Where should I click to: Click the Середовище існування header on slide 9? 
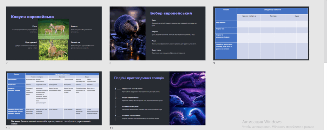pyautogui.click(x=272, y=10)
